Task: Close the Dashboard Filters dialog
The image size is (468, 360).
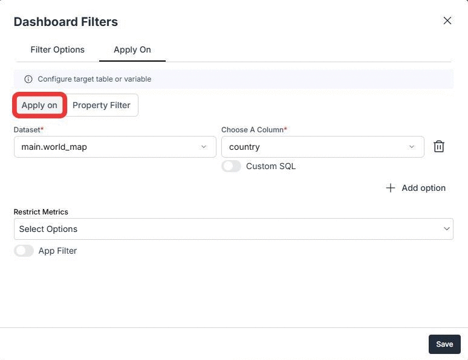Action: (447, 21)
